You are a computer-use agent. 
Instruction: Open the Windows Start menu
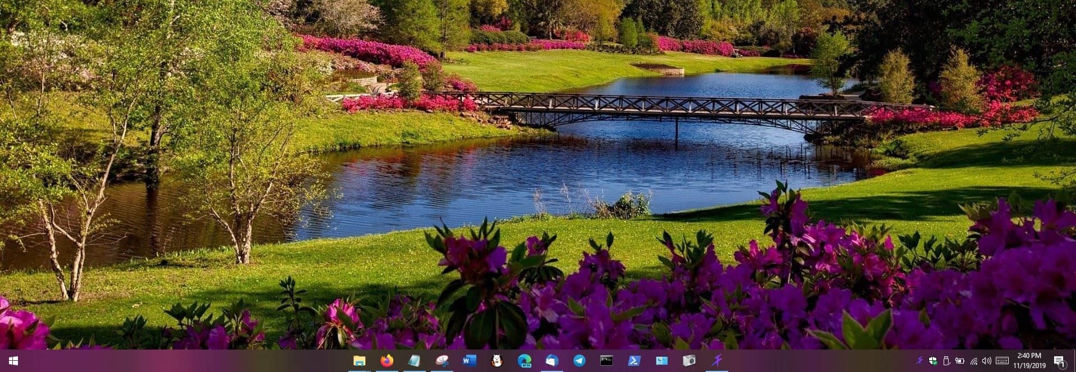point(13,361)
